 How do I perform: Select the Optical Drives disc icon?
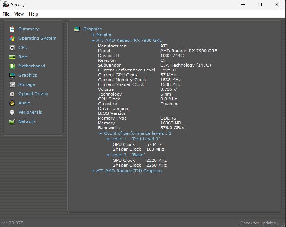point(12,94)
